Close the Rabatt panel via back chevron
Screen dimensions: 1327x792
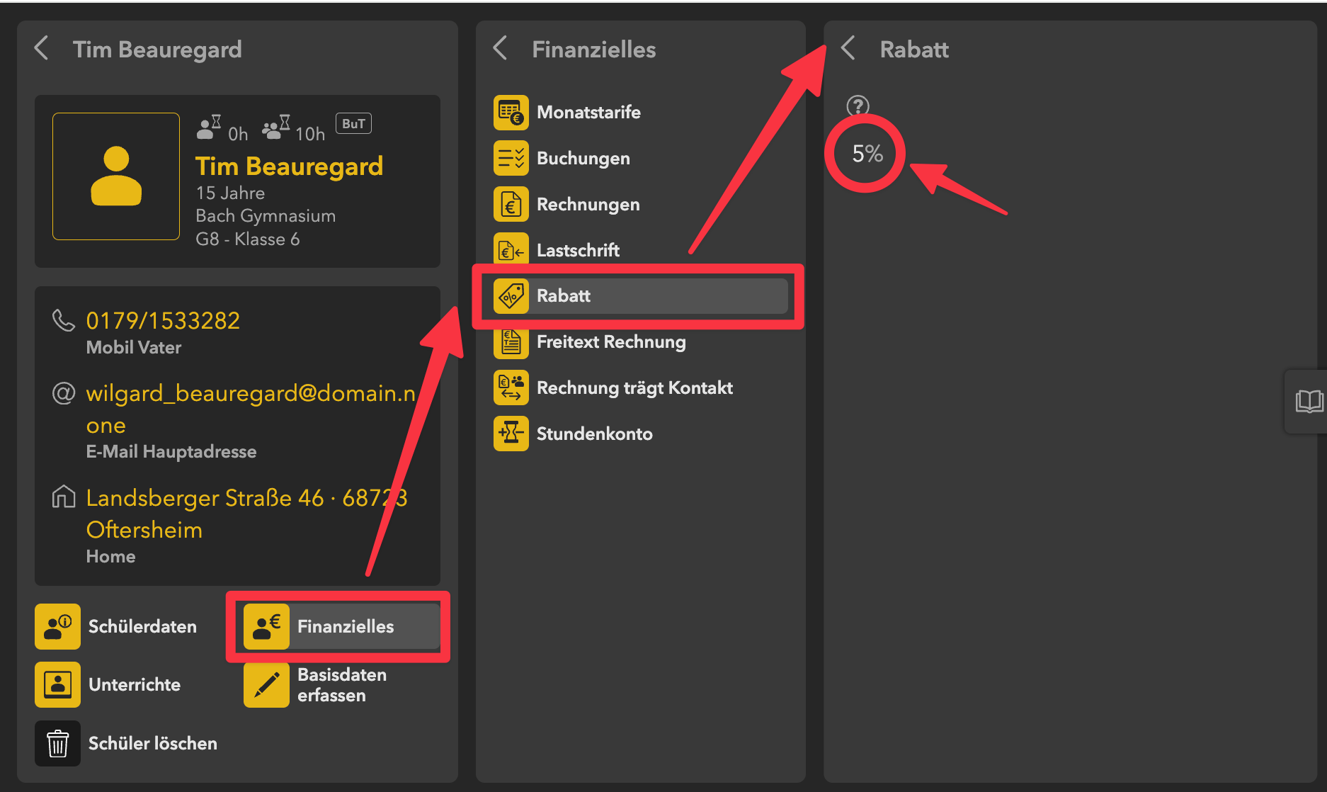(x=848, y=49)
